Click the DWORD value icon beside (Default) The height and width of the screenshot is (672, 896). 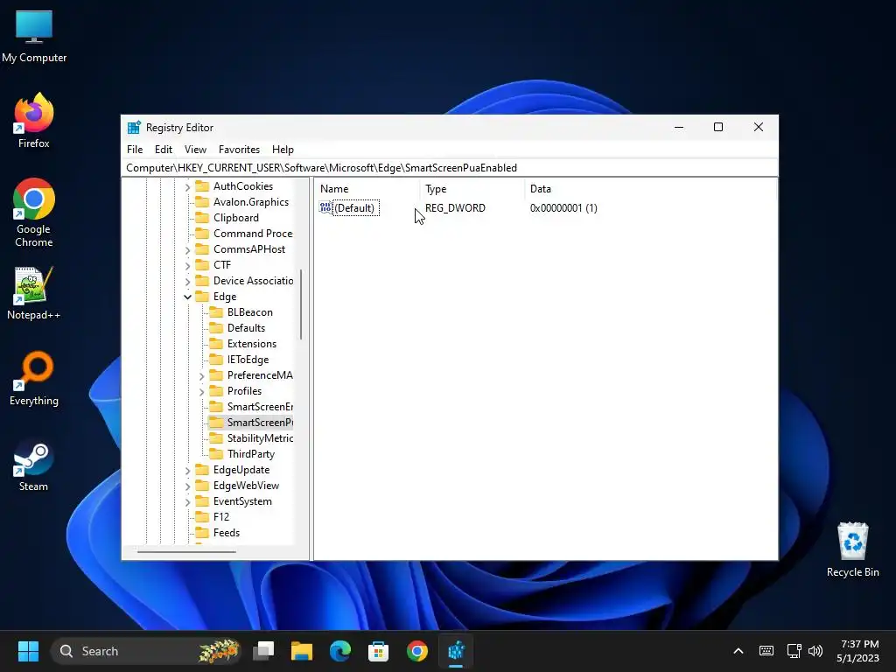pyautogui.click(x=325, y=208)
